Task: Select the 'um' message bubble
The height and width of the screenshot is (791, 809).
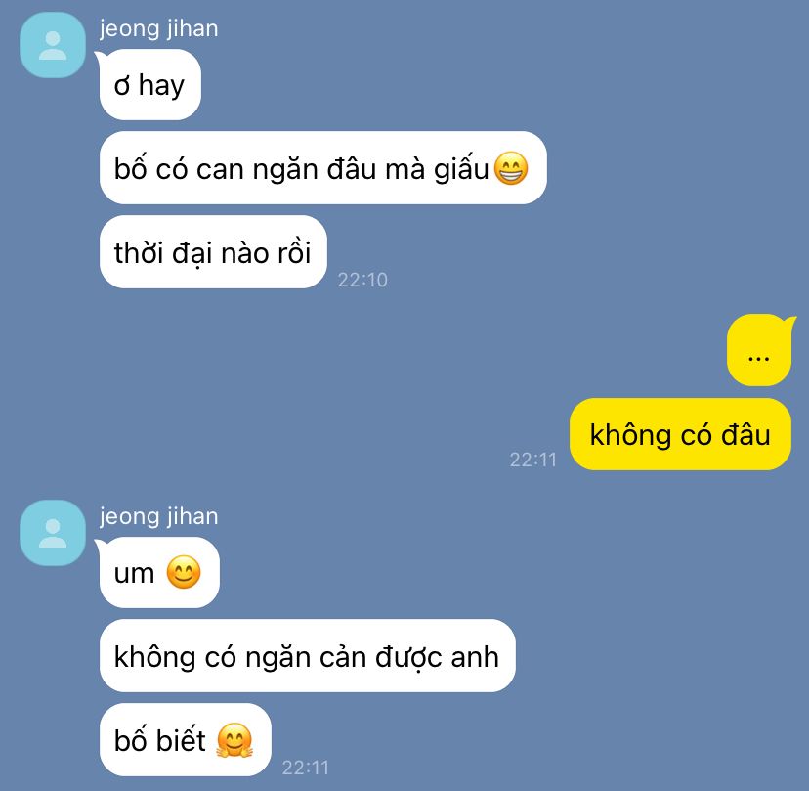Action: click(x=159, y=572)
